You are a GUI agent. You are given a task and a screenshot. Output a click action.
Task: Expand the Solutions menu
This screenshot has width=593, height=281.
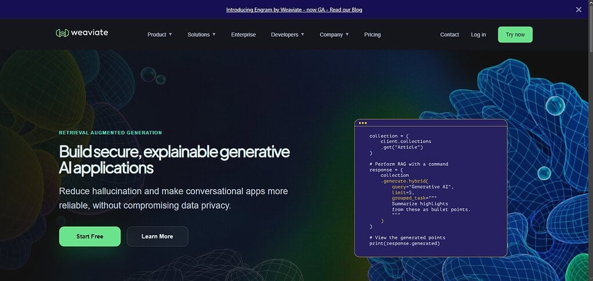[x=201, y=34]
